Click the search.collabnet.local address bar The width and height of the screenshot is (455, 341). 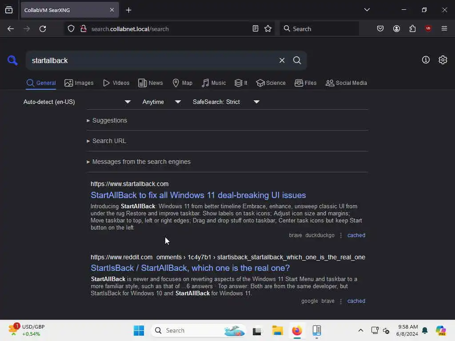pyautogui.click(x=170, y=29)
